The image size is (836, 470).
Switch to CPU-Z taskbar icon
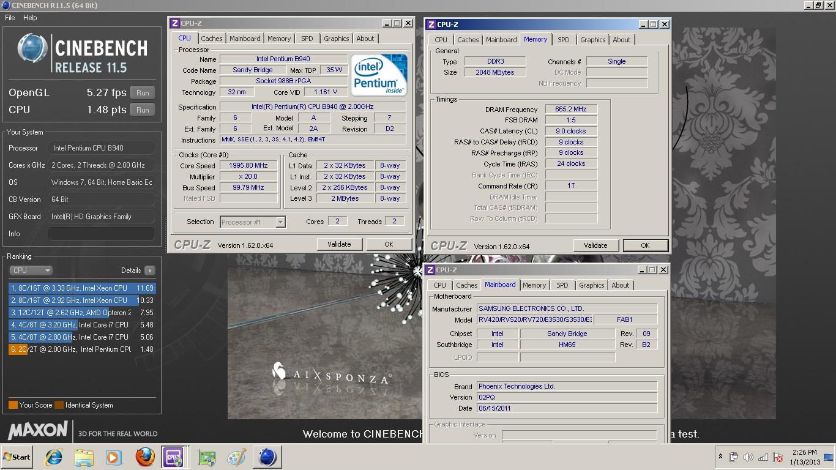(x=174, y=457)
